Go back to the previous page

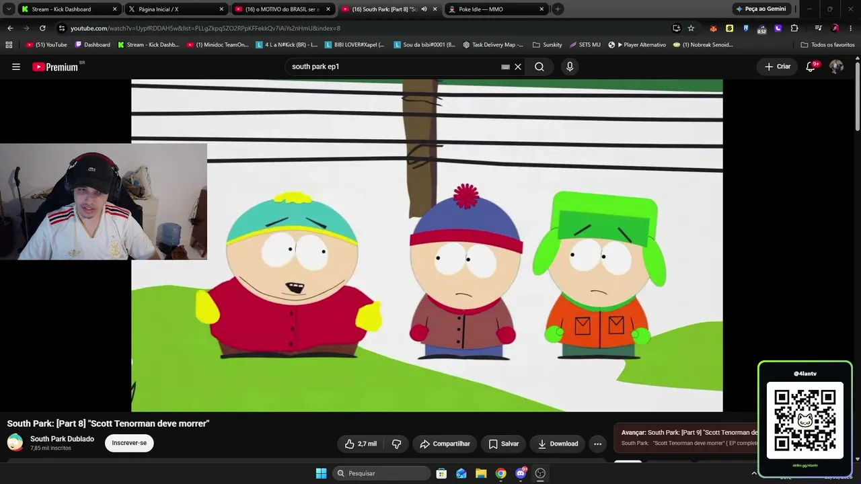point(10,28)
